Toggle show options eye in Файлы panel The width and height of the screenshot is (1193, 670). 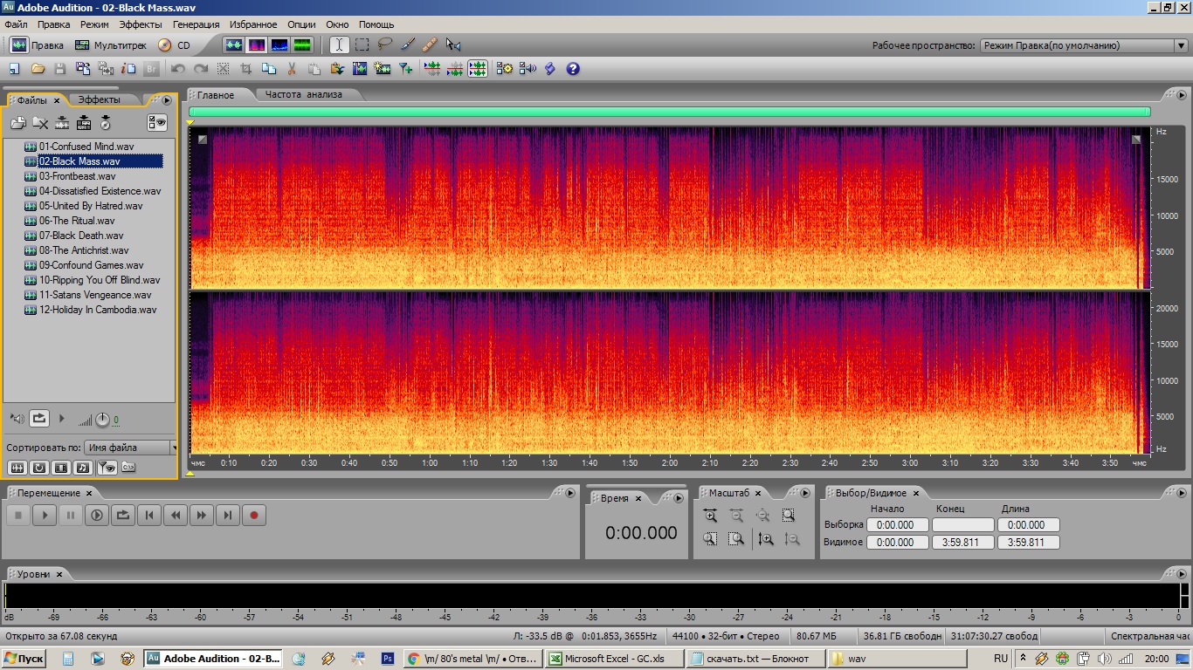click(157, 123)
